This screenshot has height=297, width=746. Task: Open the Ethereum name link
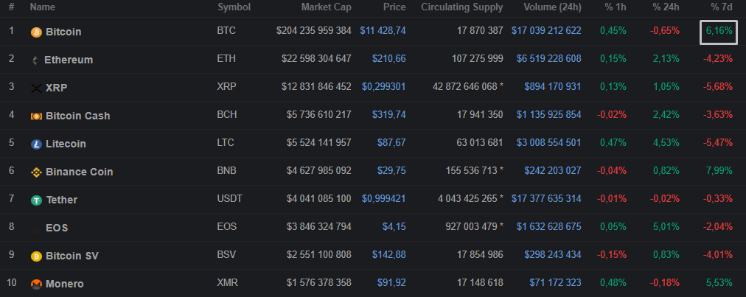69,60
